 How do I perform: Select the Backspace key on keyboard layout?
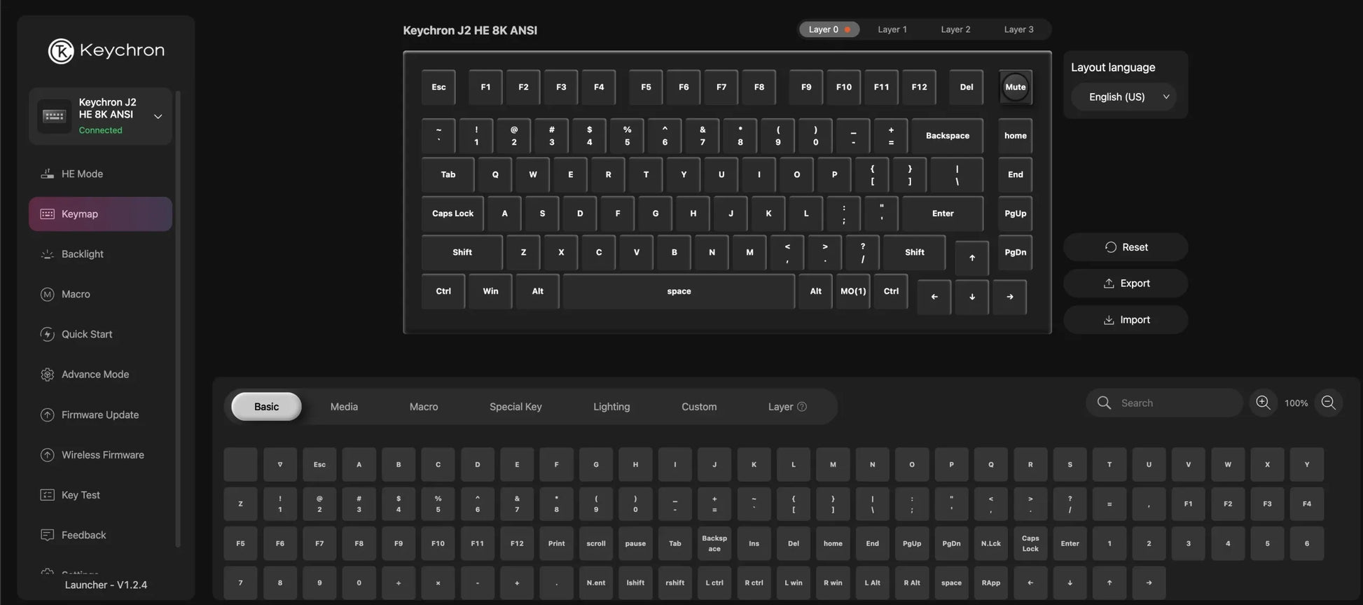coord(948,136)
